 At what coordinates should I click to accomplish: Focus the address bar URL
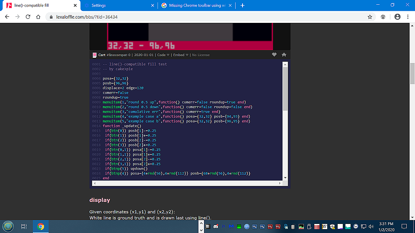(x=87, y=17)
